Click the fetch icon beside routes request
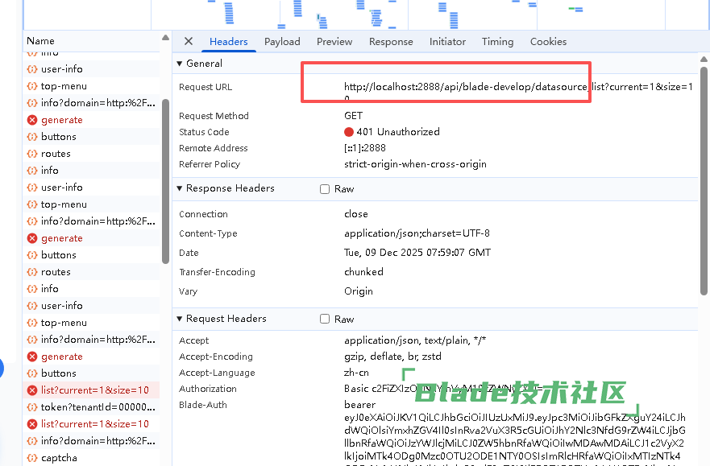 [x=32, y=154]
